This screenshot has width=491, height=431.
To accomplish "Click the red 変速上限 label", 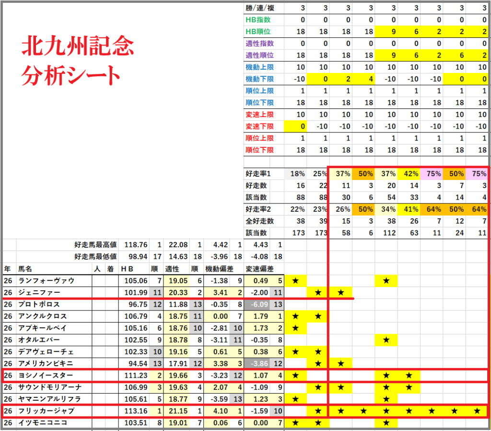I will point(259,114).
